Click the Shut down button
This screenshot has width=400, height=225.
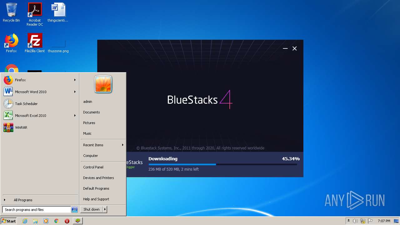click(92, 210)
